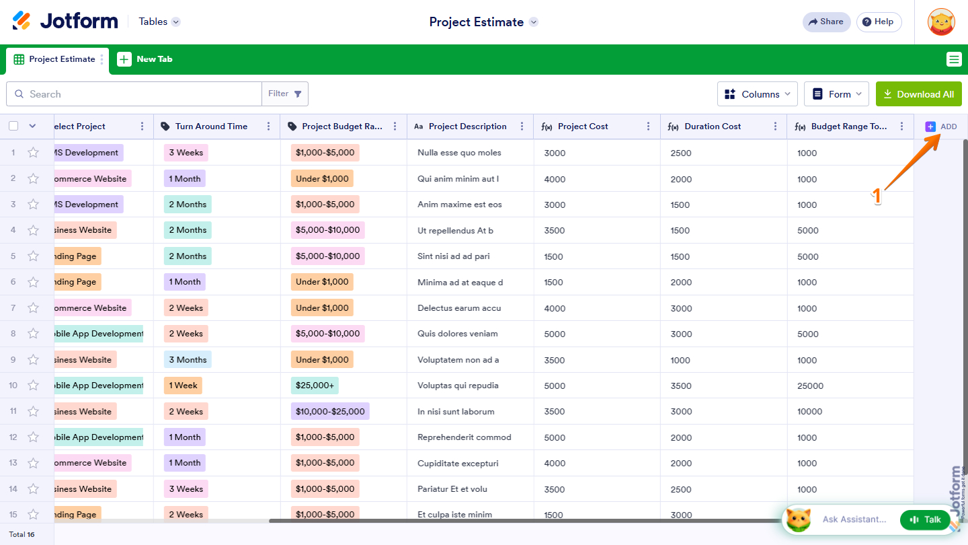Click the ADD column plus icon
Viewport: 968px width, 545px height.
click(x=930, y=126)
